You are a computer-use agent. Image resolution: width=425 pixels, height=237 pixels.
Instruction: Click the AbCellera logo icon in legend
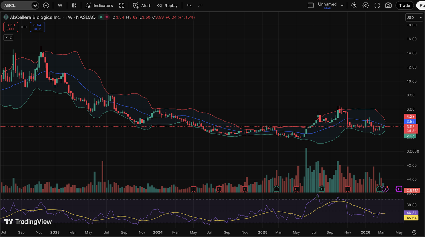pos(6,17)
